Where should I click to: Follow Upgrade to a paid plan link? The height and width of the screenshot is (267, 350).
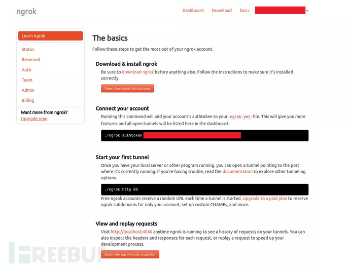click(x=265, y=198)
